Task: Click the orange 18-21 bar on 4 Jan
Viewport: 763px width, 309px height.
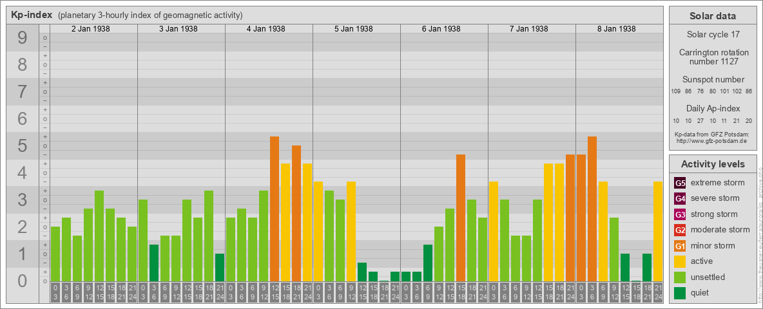Action: click(296, 213)
